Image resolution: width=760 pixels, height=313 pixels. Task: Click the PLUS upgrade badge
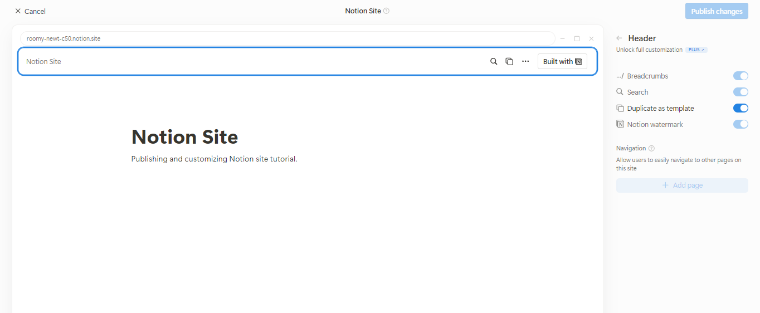click(696, 50)
